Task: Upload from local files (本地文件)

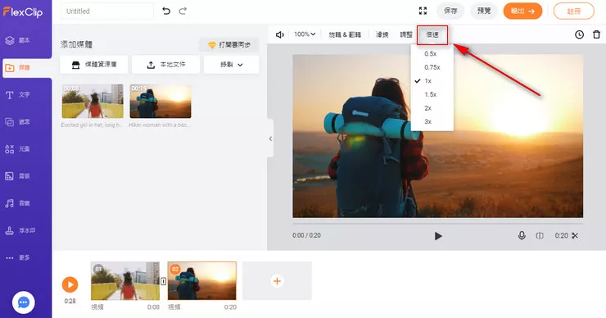Action: (165, 65)
